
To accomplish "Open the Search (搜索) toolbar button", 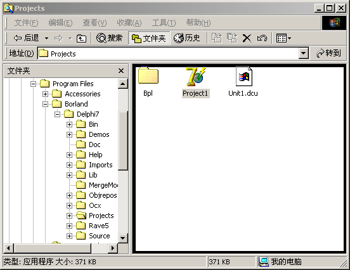I will coord(109,38).
